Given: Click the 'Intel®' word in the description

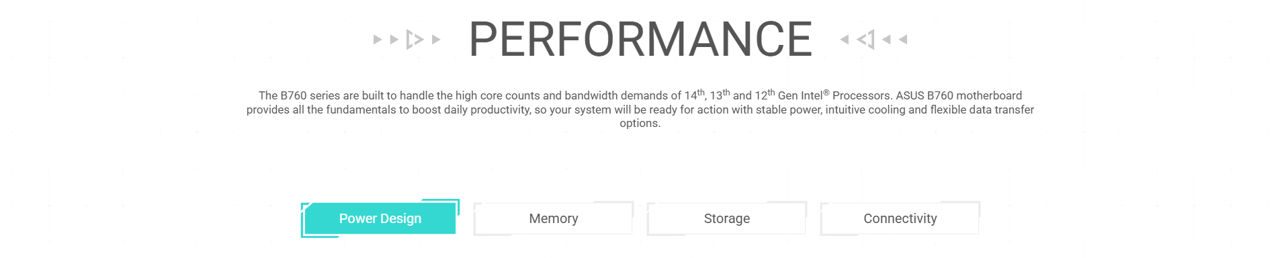Looking at the screenshot, I should tap(815, 95).
